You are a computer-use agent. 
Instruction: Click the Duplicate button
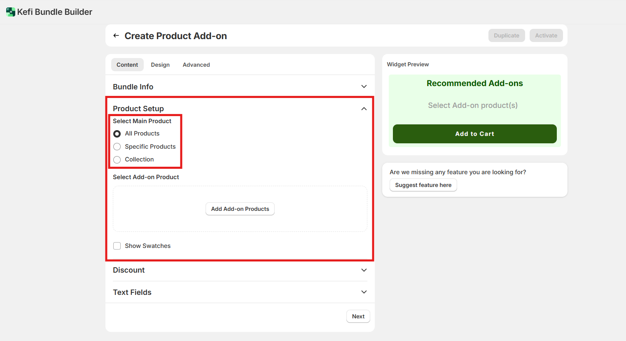(x=507, y=35)
